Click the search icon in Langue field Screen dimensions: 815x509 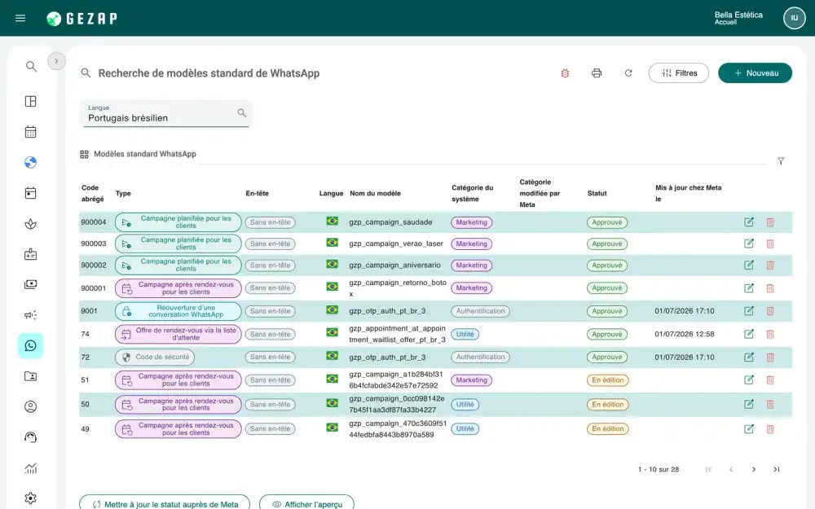click(x=242, y=113)
